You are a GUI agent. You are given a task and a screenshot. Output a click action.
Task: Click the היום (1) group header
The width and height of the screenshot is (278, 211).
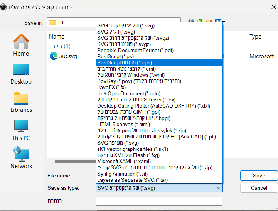click(x=61, y=46)
